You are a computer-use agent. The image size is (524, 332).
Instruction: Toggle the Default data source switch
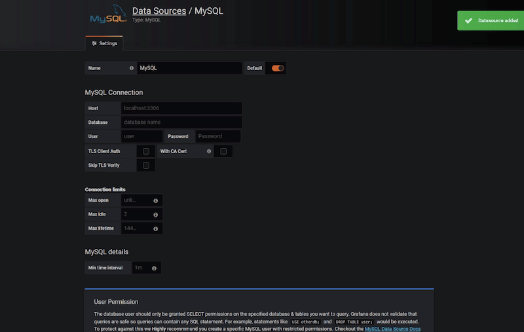pyautogui.click(x=278, y=68)
